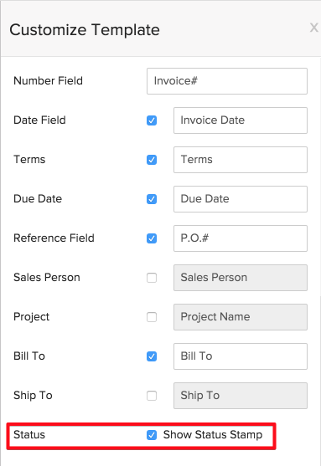This screenshot has height=466, width=321.
Task: Disable the Due Date checkbox
Action: pyautogui.click(x=152, y=199)
